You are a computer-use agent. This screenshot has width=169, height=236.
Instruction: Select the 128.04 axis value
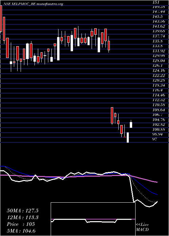point(159,61)
